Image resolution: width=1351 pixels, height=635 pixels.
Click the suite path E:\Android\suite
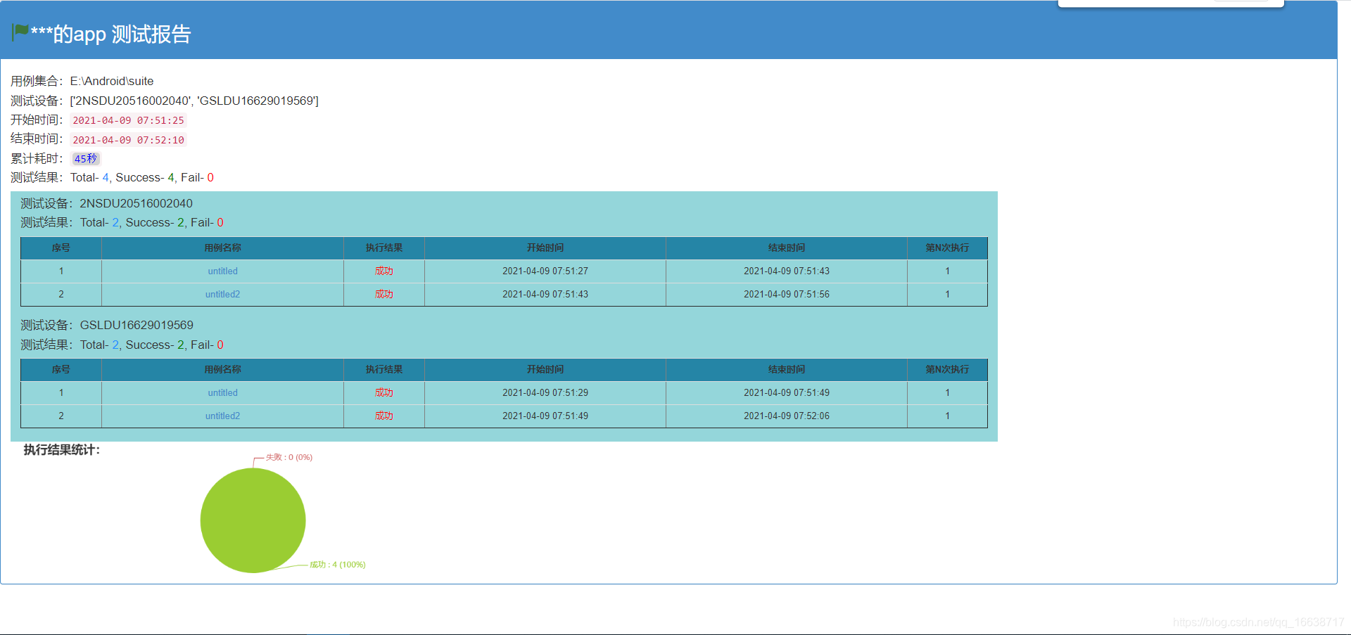pyautogui.click(x=112, y=81)
